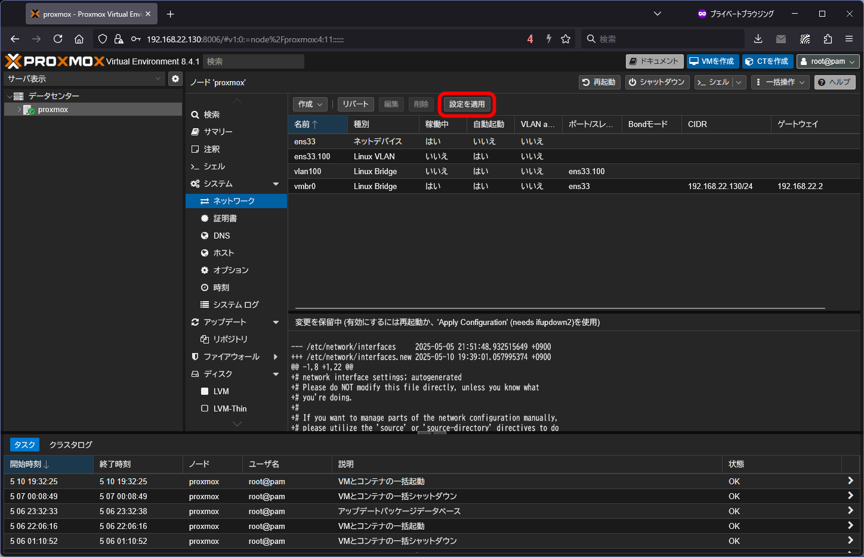Click 設定を適用 apply configuration
The image size is (864, 557).
tap(467, 104)
